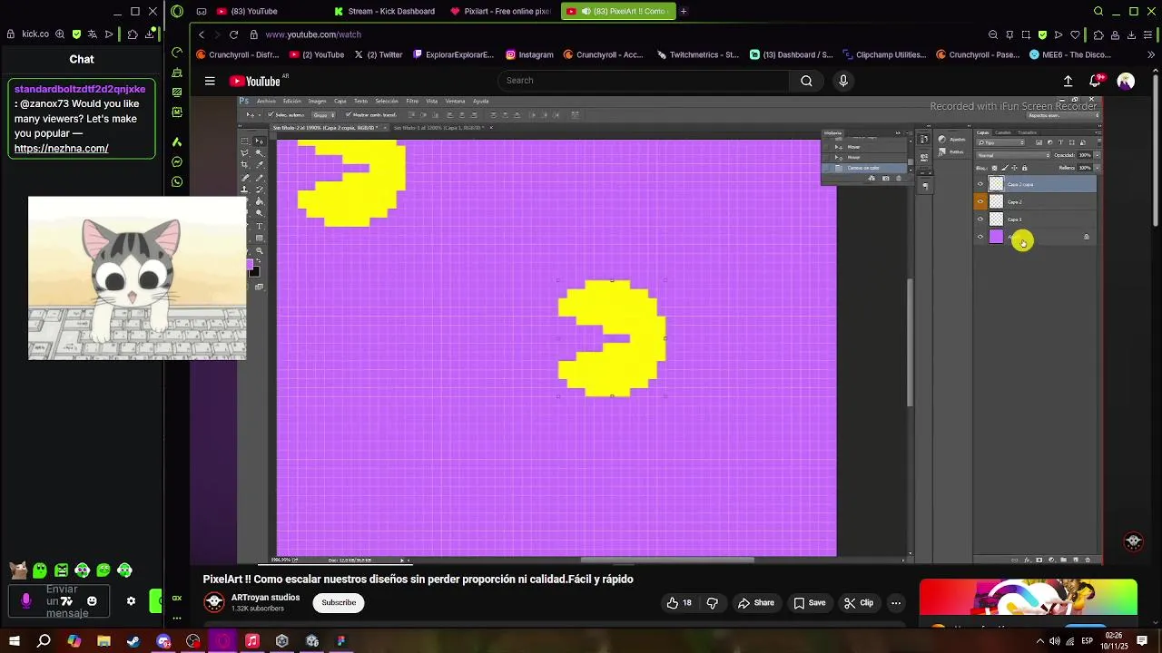The width and height of the screenshot is (1162, 653).
Task: Click the system volume icon in tray
Action: [1054, 641]
